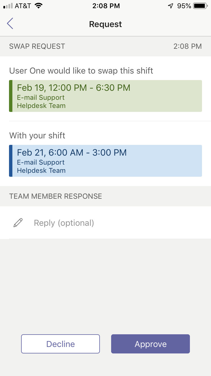
Task: Tap the status bar clock
Action: pos(106,6)
